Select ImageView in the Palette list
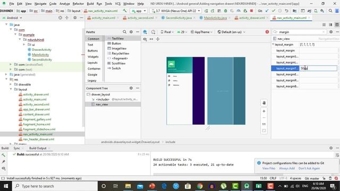This screenshot has height=191, width=340. tap(119, 48)
